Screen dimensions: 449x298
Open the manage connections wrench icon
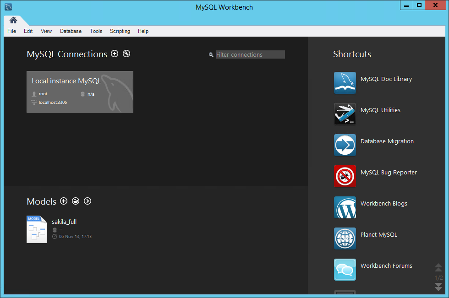(x=126, y=54)
